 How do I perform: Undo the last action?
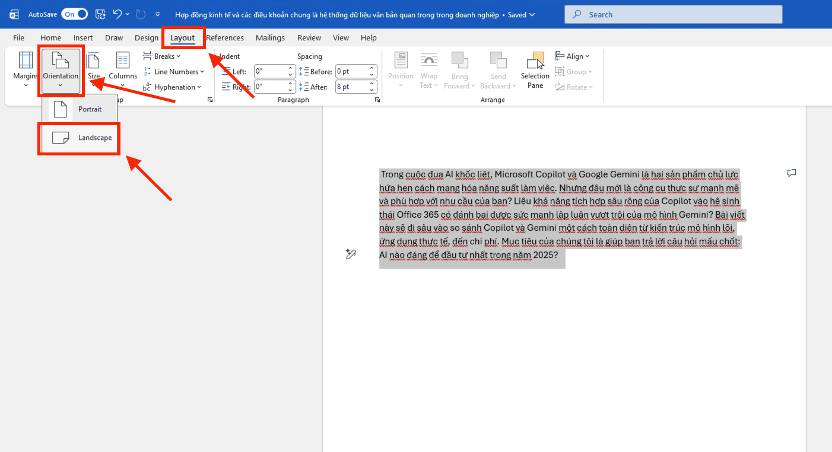pyautogui.click(x=118, y=14)
